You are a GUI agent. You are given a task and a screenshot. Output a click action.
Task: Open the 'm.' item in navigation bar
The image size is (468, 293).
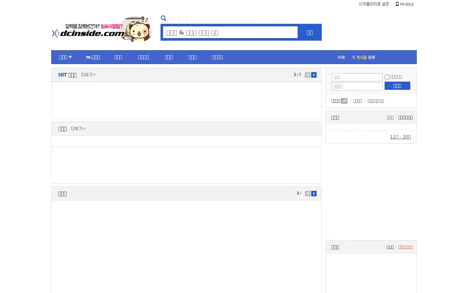point(93,57)
